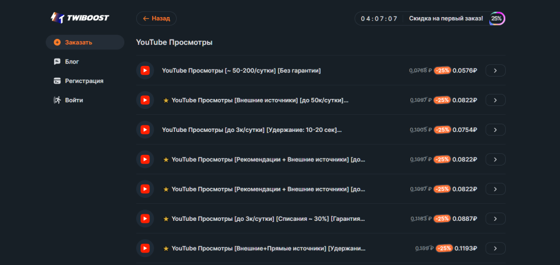Open Внешние источники до 50к/сутки service

point(260,101)
